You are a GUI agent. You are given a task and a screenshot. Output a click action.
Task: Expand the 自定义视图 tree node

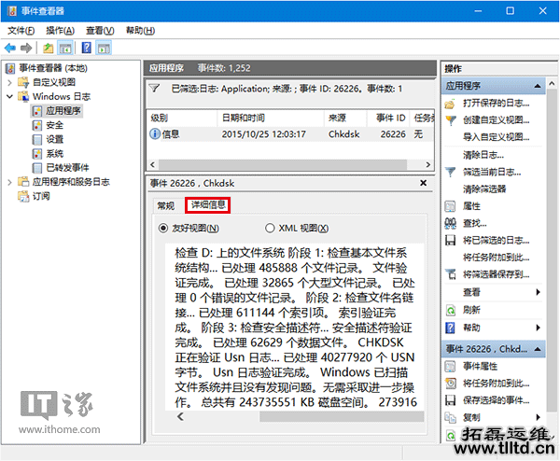coord(9,82)
